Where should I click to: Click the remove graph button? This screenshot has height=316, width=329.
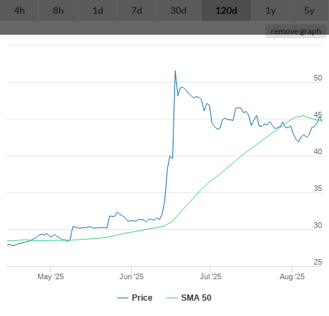[x=296, y=31]
